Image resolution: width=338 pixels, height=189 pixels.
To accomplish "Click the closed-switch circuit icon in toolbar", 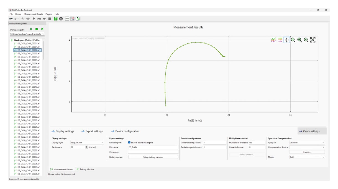I will coord(28,19).
